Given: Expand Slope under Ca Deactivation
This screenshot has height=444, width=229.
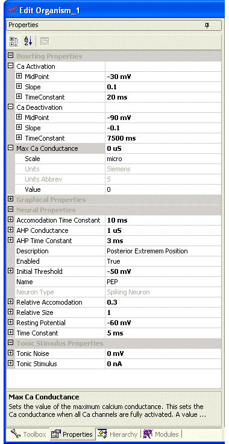Looking at the screenshot, I should (19, 127).
